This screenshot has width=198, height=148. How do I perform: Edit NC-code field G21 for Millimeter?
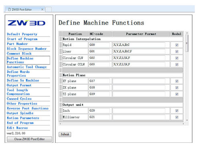[x=99, y=117]
